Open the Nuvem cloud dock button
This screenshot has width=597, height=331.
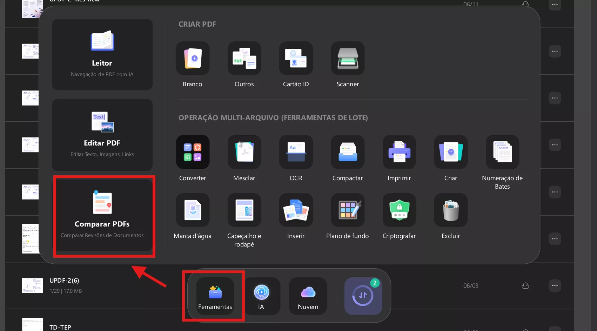(x=308, y=296)
